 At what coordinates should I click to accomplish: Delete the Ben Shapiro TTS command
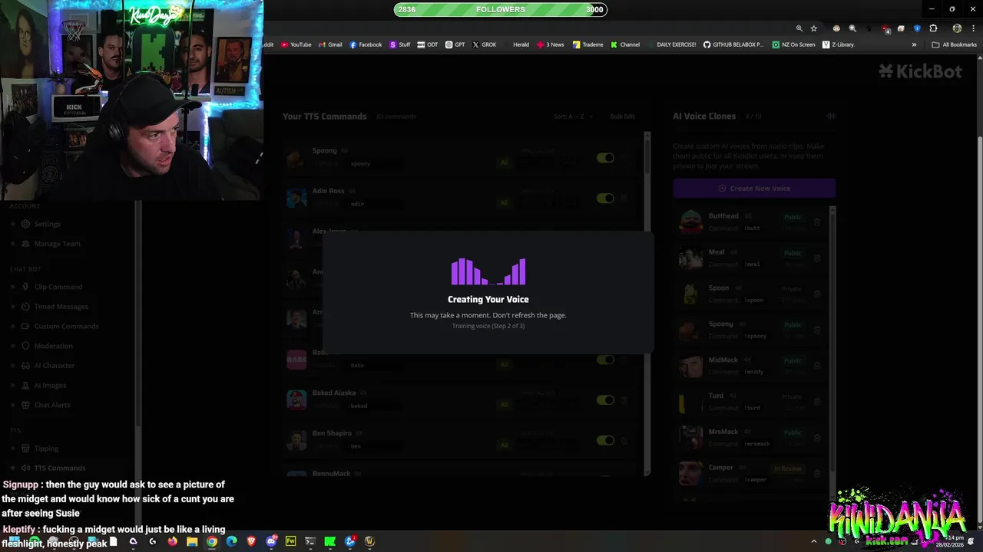pyautogui.click(x=624, y=440)
